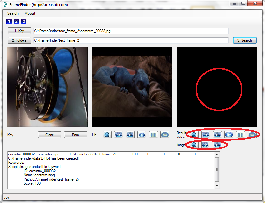This screenshot has width=265, height=203.
Task: Play the Lib video
Action: coord(142,135)
